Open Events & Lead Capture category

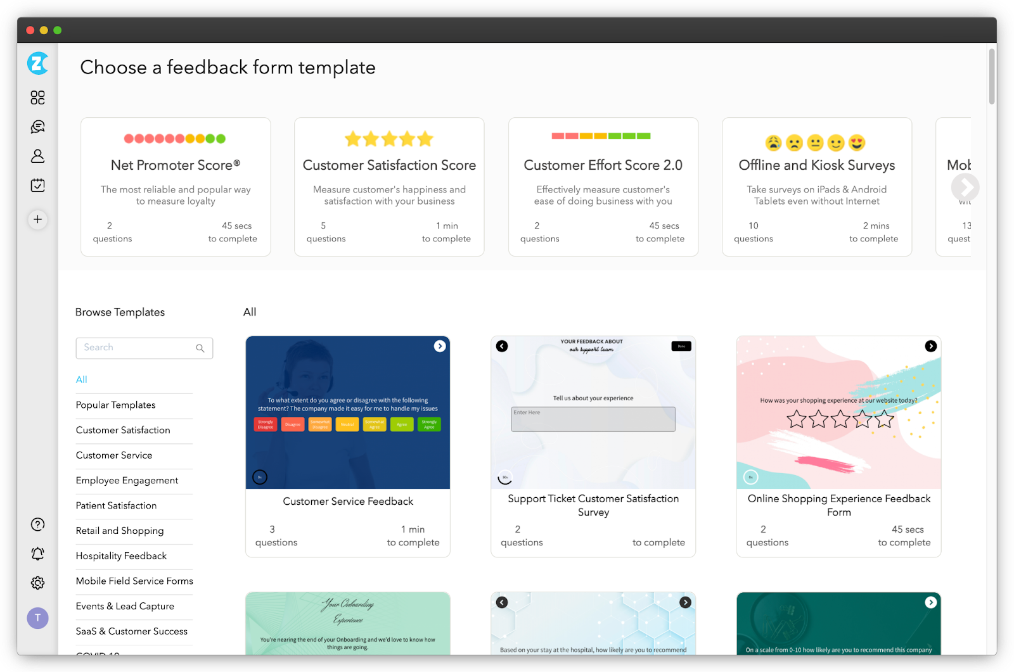tap(125, 606)
